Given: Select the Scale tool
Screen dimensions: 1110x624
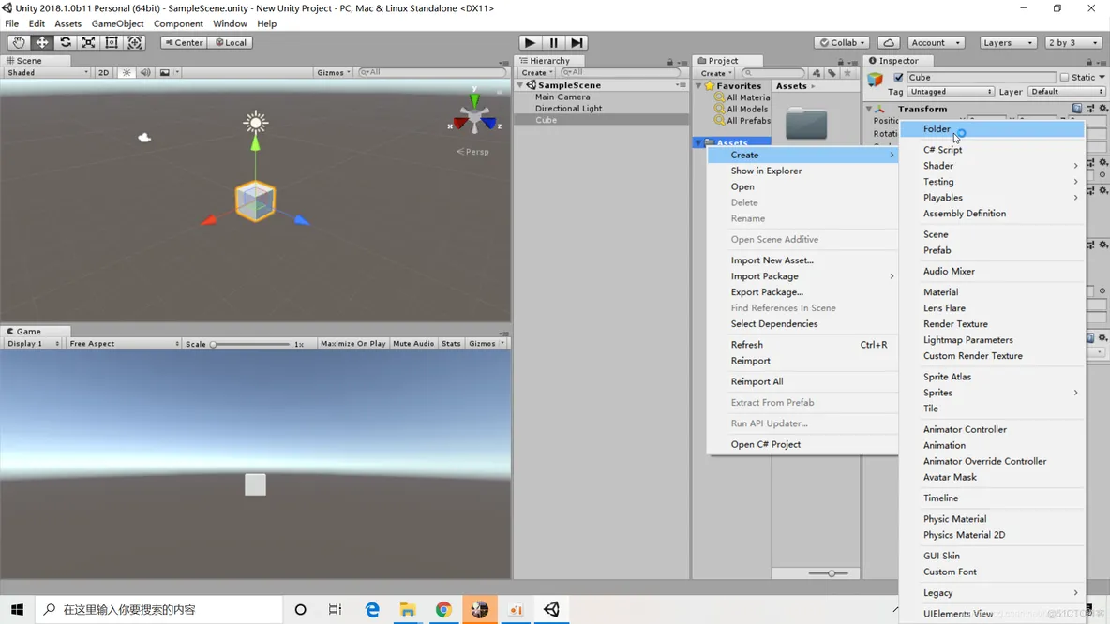Looking at the screenshot, I should (x=88, y=42).
